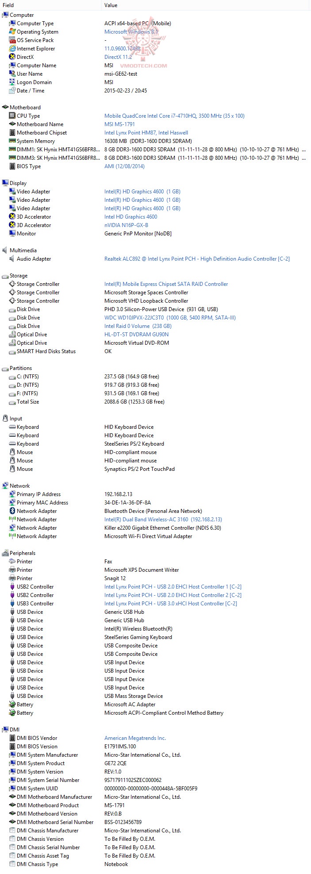Select the DMI Chassis Asset Tag row
The width and height of the screenshot is (311, 874).
(x=155, y=856)
